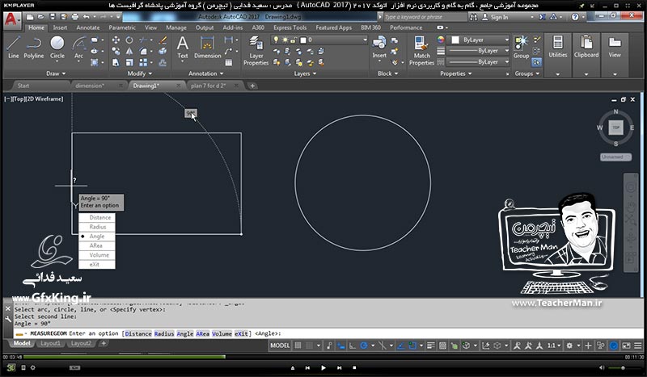The height and width of the screenshot is (377, 647).
Task: Click the command line customize wrench
Action: click(8, 319)
